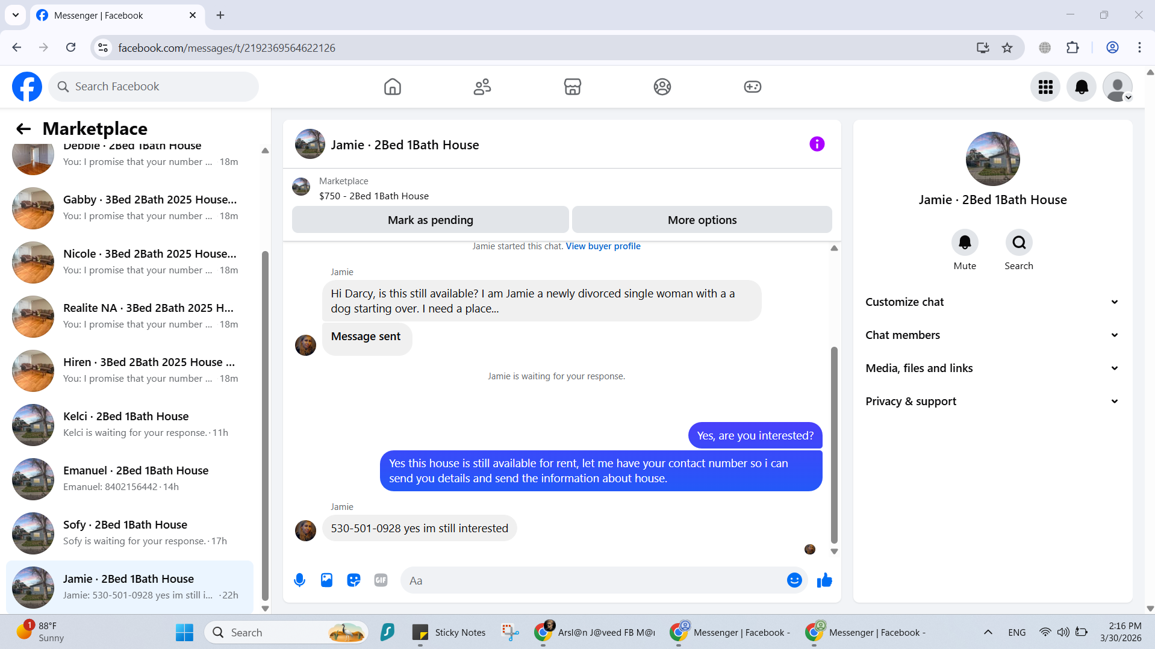Click Mark as pending button

tap(430, 220)
